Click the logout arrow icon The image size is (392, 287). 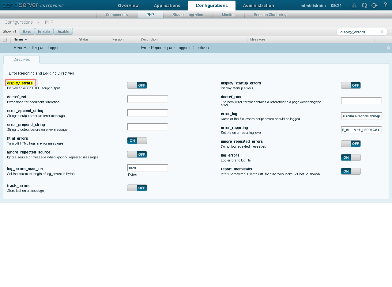pos(374,5)
